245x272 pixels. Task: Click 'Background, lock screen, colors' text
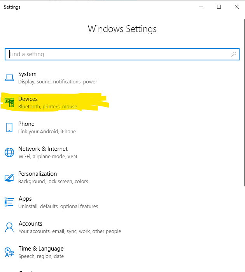point(53,182)
